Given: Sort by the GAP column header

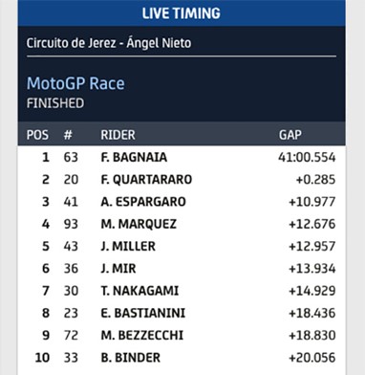Looking at the screenshot, I should [290, 135].
